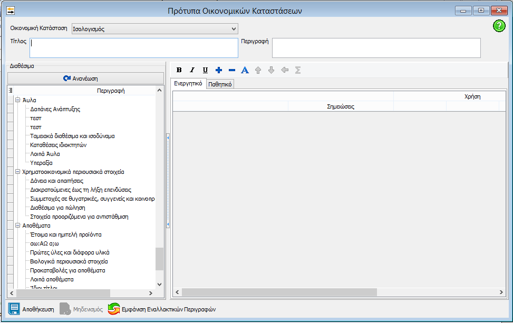The width and height of the screenshot is (513, 323).
Task: Switch to the Ενεργητικό tab
Action: [x=188, y=84]
